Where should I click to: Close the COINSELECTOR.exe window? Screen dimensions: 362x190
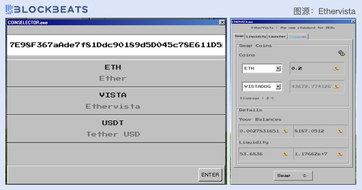point(222,22)
